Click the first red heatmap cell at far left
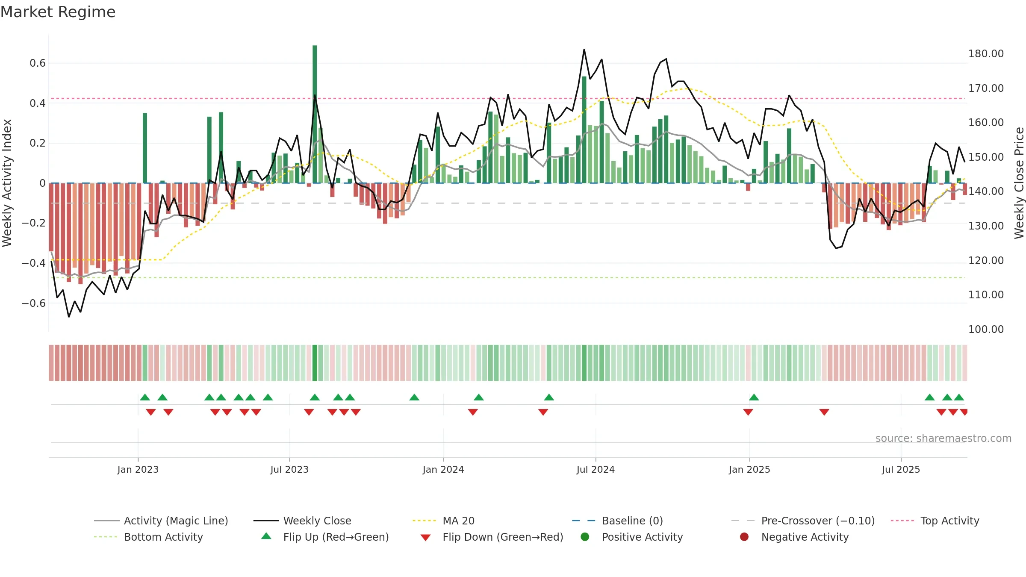Screen dimensions: 1026x577 pos(51,363)
